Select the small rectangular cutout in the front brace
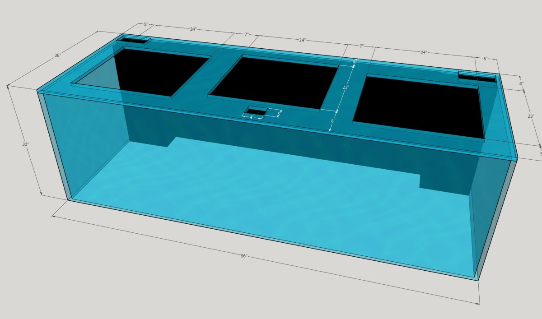542x319 pixels. (256, 111)
